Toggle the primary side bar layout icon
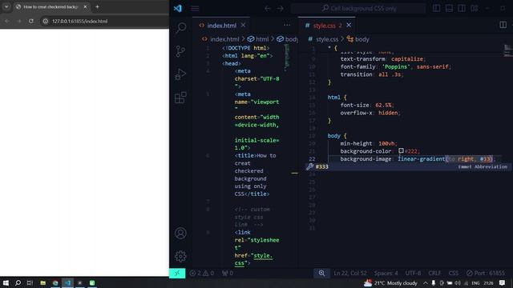 point(436,8)
